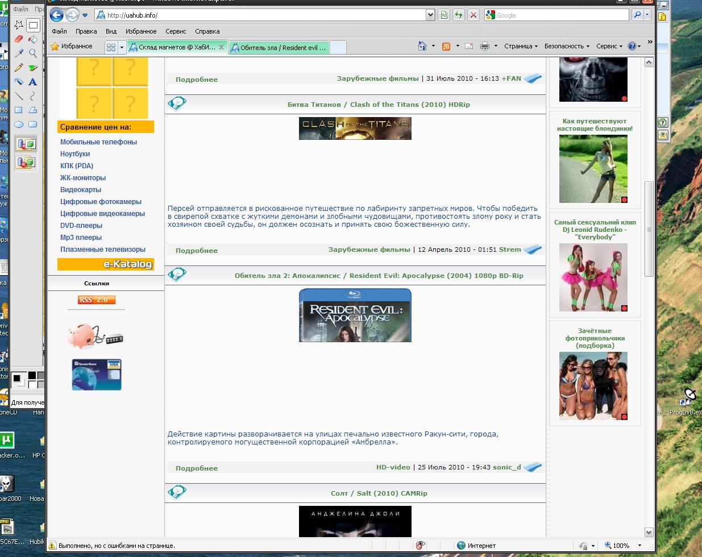Click the red X Stop loading button
This screenshot has width=702, height=557.
[x=472, y=15]
